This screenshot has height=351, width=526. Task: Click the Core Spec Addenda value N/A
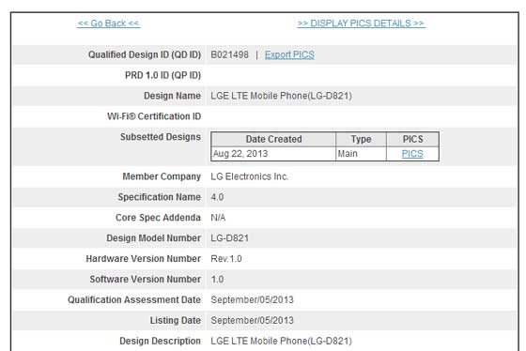pyautogui.click(x=218, y=218)
